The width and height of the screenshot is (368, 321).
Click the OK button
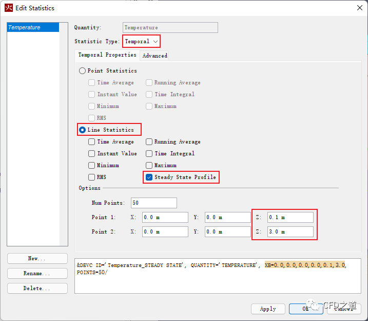click(306, 309)
